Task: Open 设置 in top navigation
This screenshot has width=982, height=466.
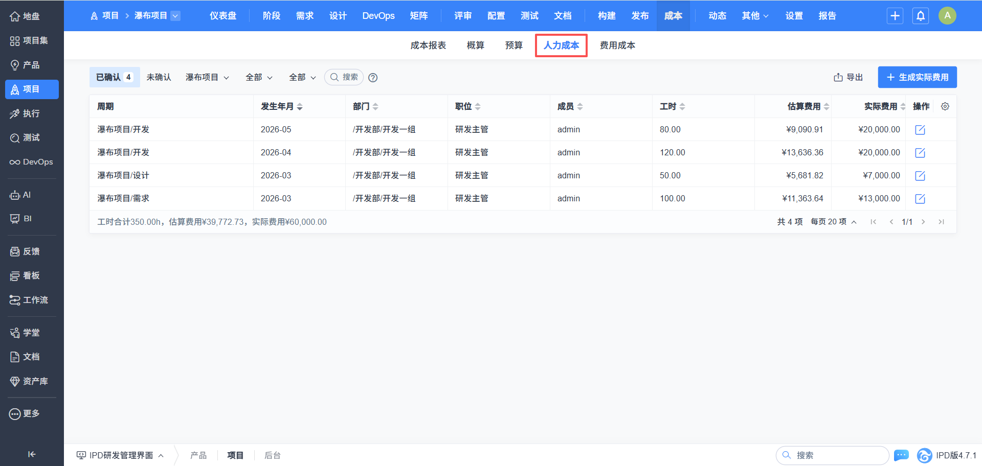Action: click(794, 16)
